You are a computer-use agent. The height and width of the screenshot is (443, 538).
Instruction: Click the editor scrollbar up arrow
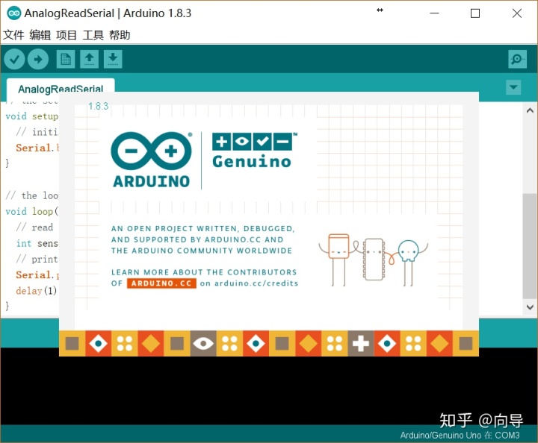[x=530, y=110]
